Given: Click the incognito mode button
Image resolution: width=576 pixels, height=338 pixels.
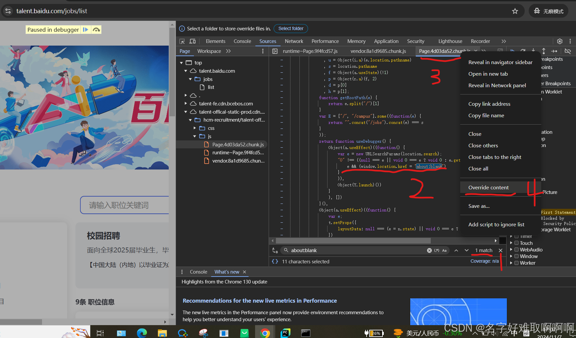Looking at the screenshot, I should point(549,11).
